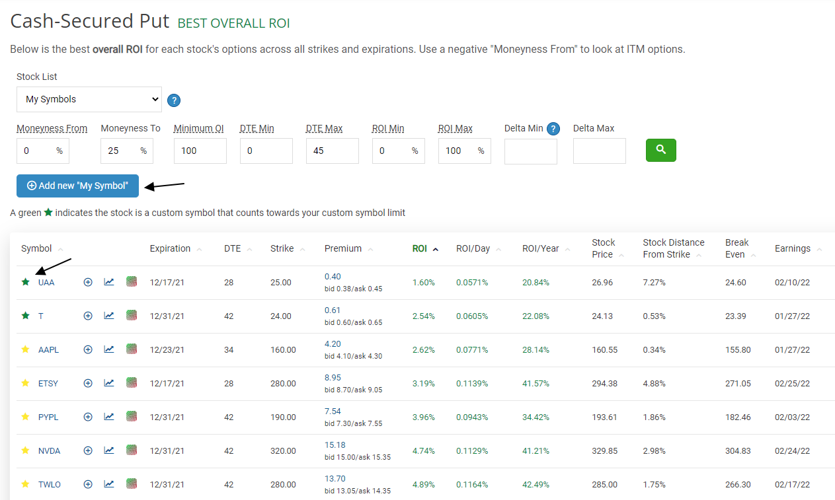The width and height of the screenshot is (835, 500).
Task: Click the ROI Max input field
Action: coord(465,151)
